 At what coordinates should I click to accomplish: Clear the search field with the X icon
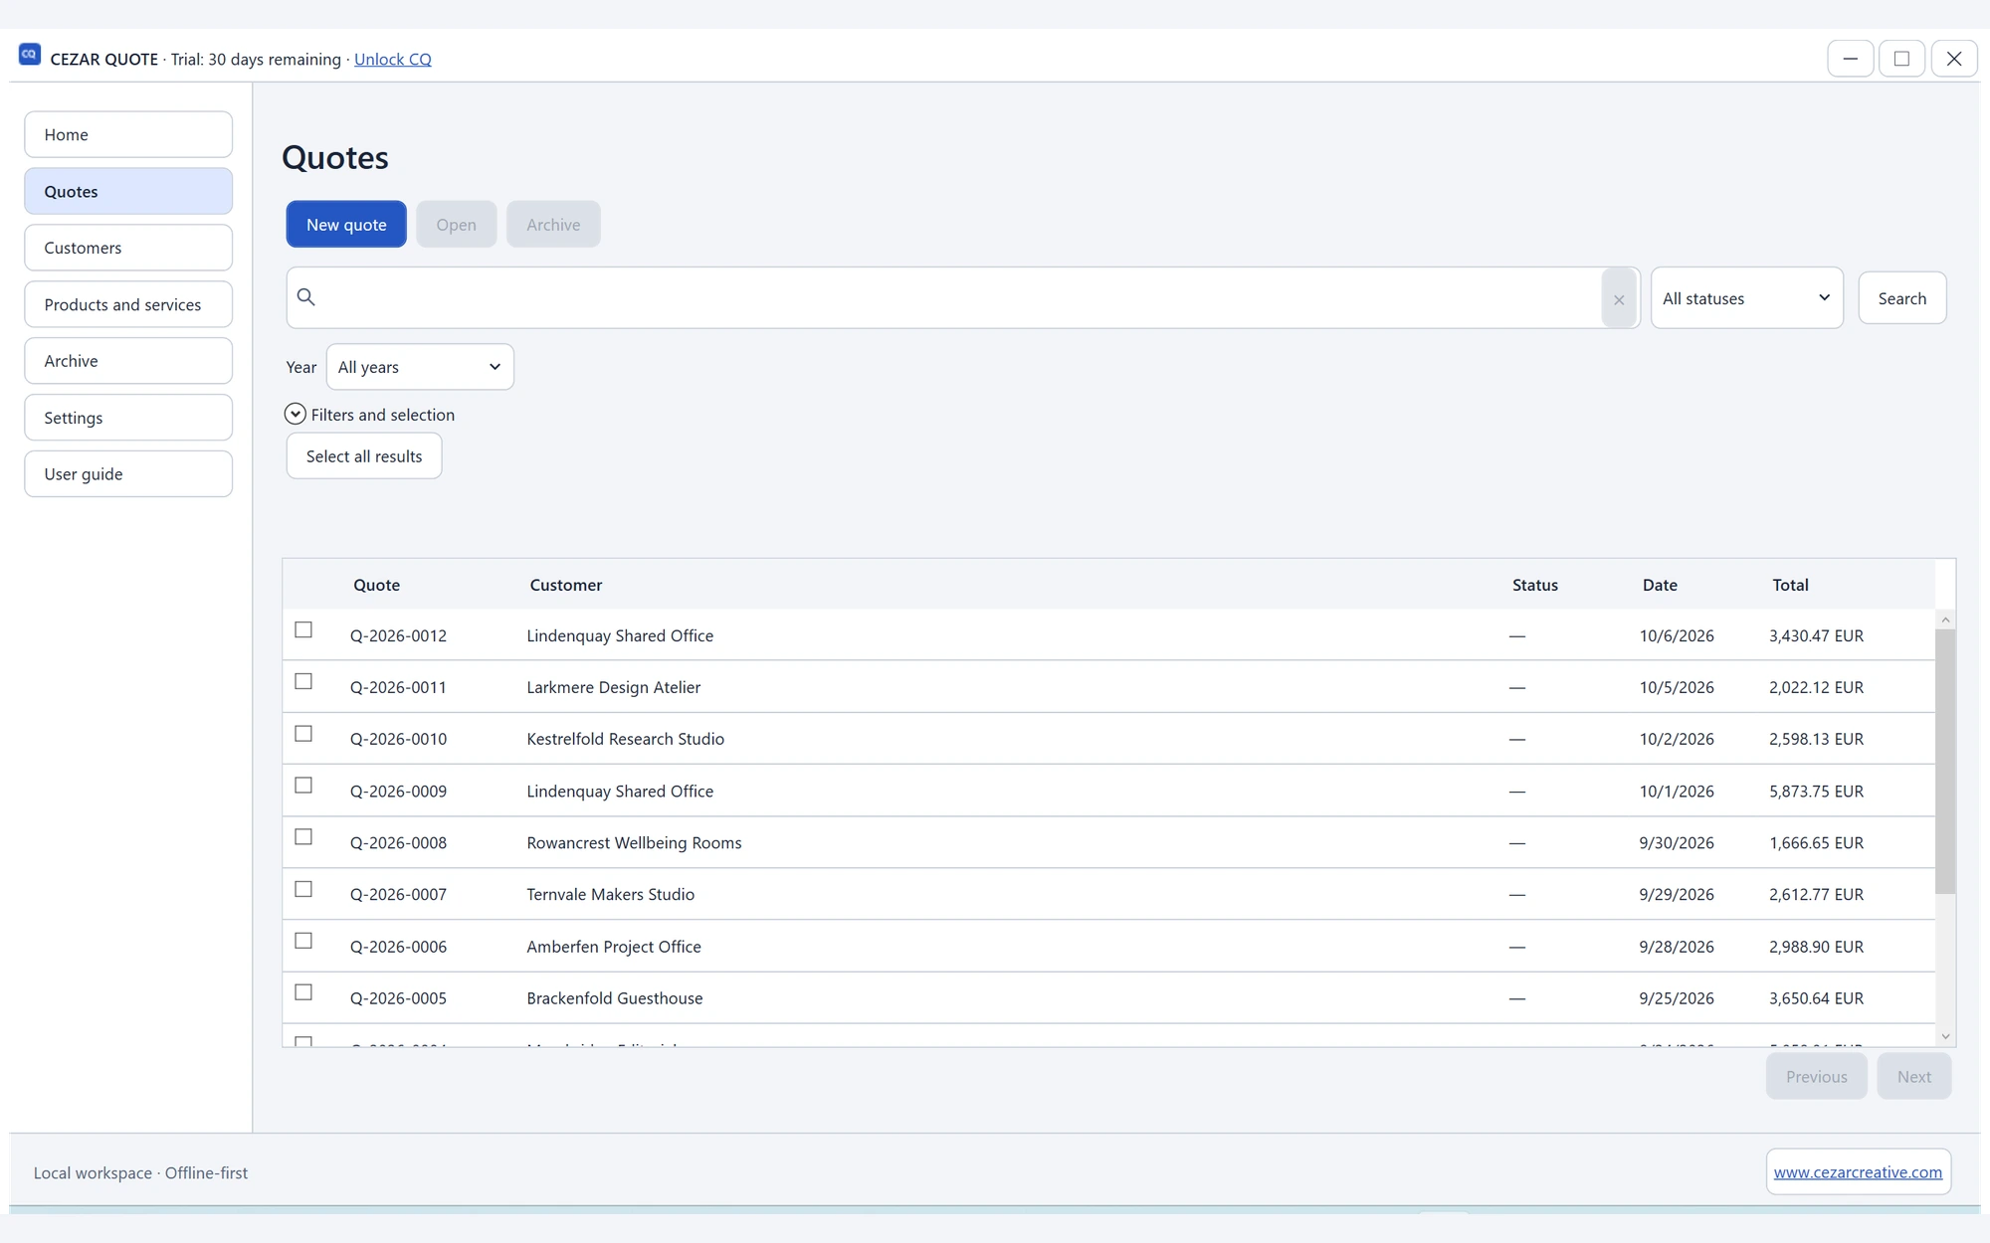coord(1619,298)
